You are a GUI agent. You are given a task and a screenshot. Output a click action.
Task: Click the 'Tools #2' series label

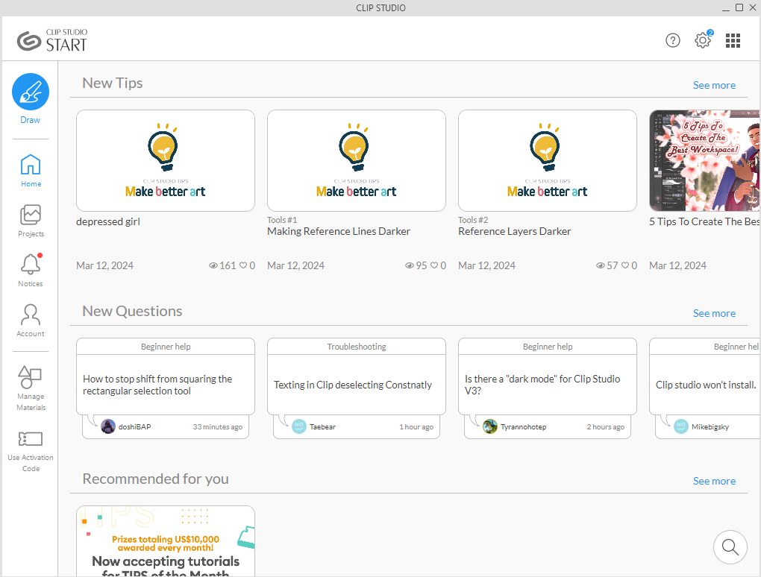(473, 220)
